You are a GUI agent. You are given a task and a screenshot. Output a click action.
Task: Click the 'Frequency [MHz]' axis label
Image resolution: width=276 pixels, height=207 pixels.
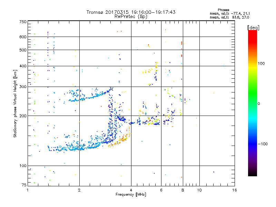click(131, 195)
